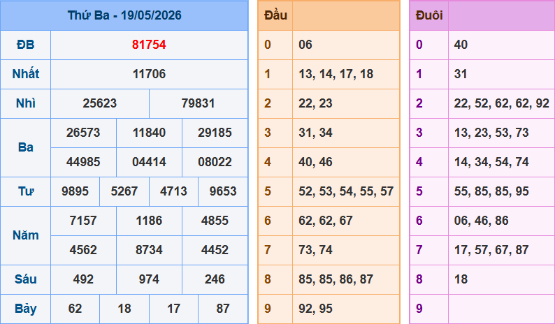Click Đuôi 4 values 14, 34, 54, 74

(x=491, y=162)
